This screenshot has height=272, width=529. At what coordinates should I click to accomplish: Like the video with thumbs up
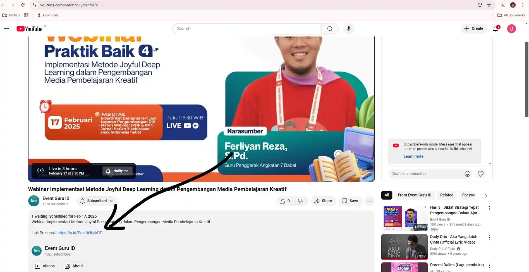click(285, 201)
